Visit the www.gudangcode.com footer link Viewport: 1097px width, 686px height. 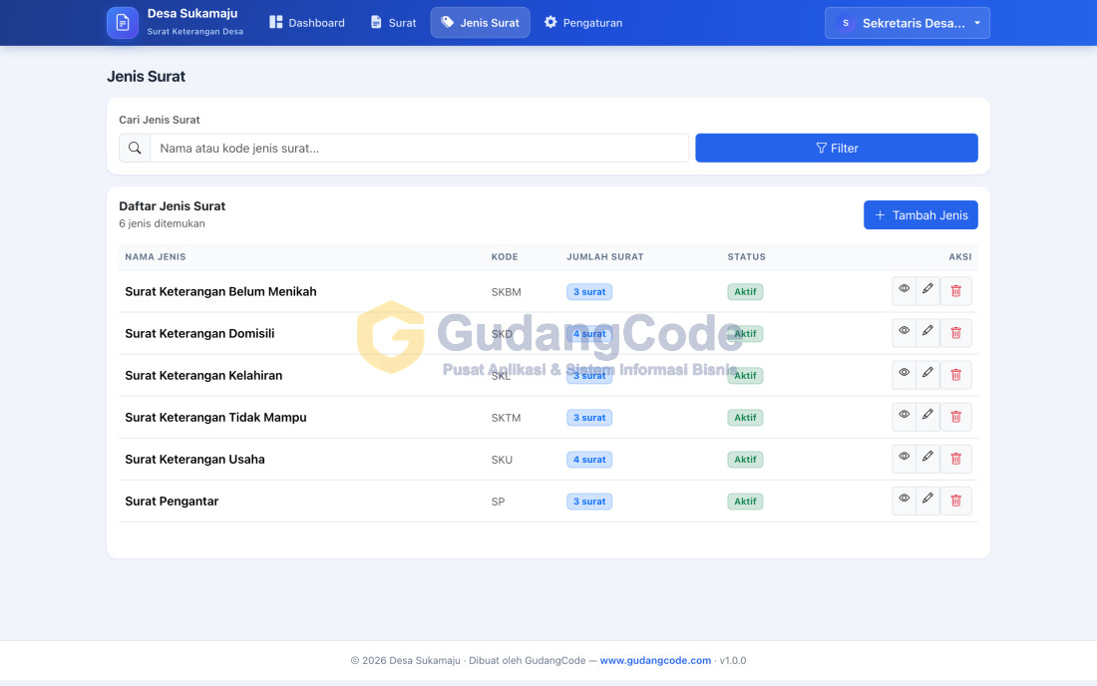pos(655,660)
